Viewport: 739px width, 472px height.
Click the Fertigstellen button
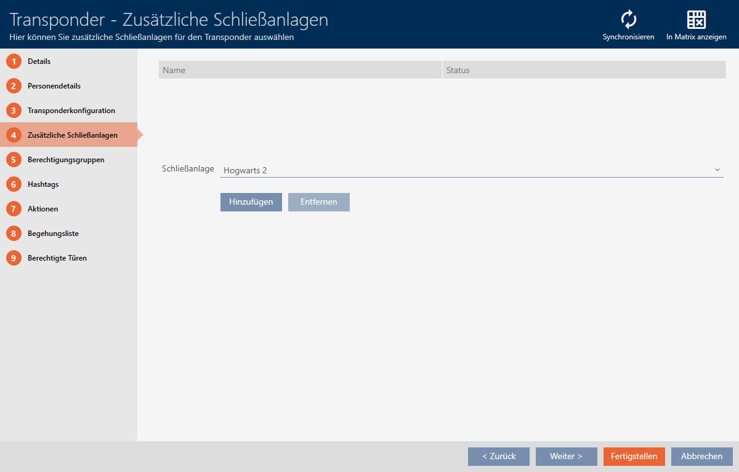pos(634,457)
